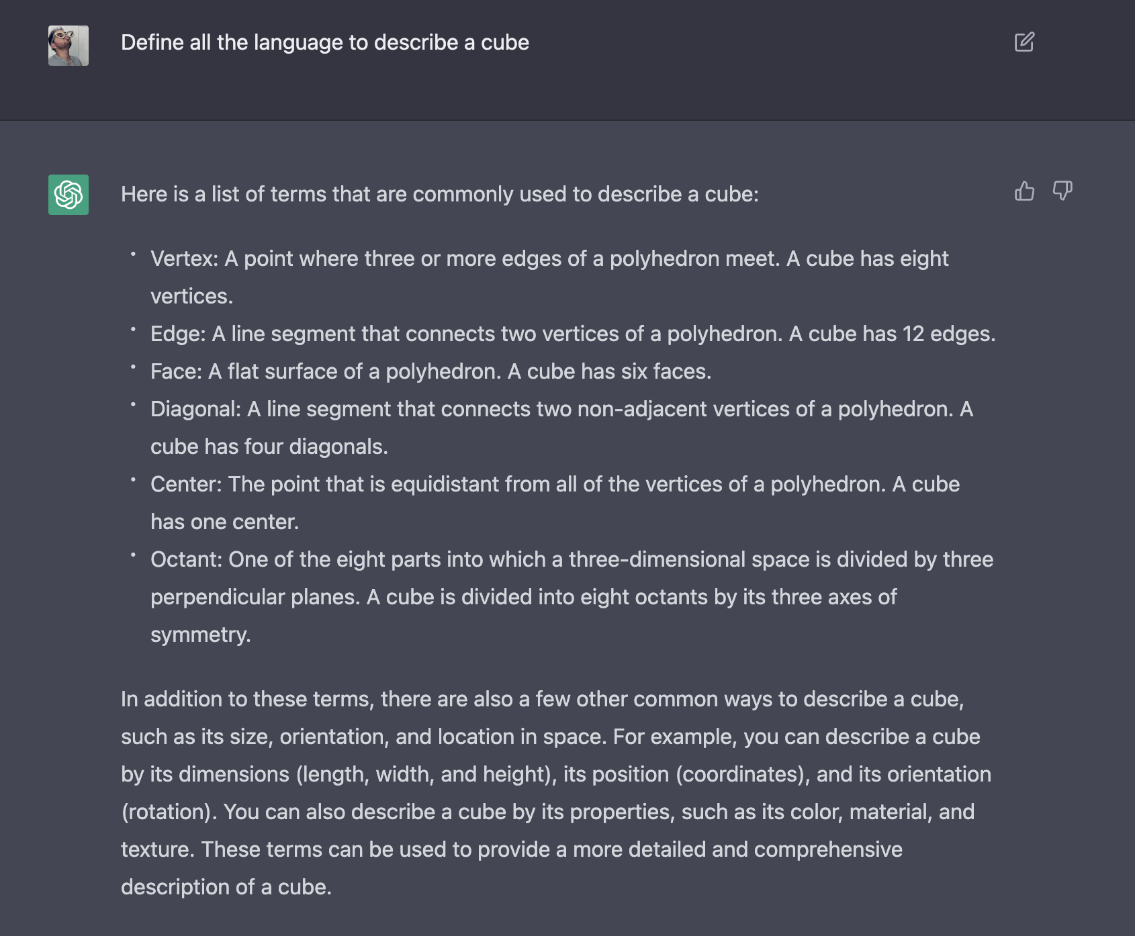1135x936 pixels.
Task: Click the prompt text 'Define all the language'
Action: point(324,42)
